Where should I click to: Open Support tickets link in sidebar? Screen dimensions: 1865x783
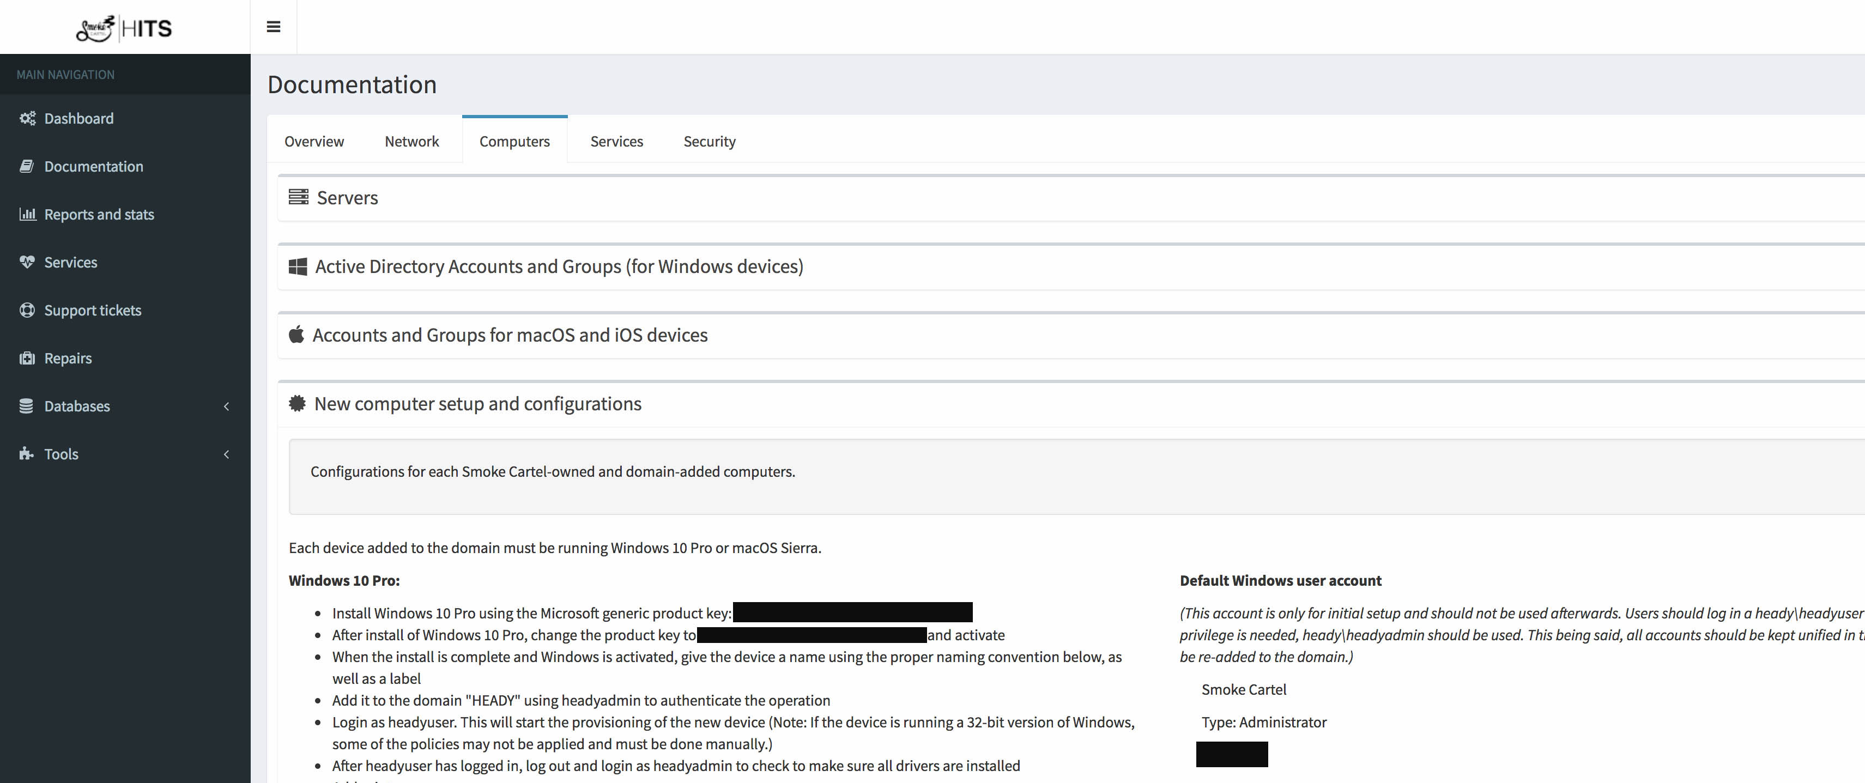(93, 309)
